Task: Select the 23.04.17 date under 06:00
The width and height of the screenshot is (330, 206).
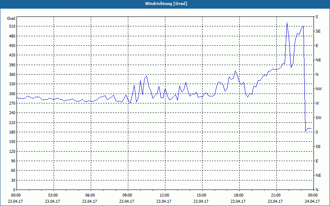Action: [90, 201]
